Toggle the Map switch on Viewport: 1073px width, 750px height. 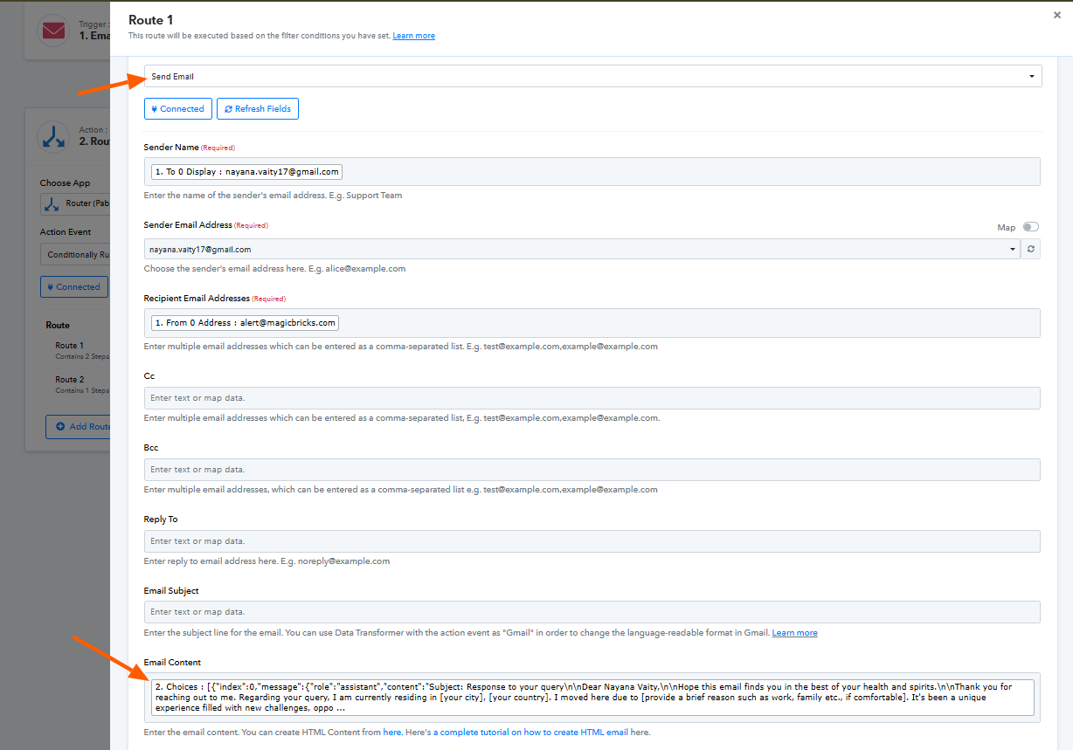click(1030, 227)
